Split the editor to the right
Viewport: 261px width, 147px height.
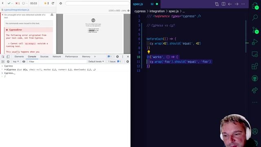(x=223, y=4)
